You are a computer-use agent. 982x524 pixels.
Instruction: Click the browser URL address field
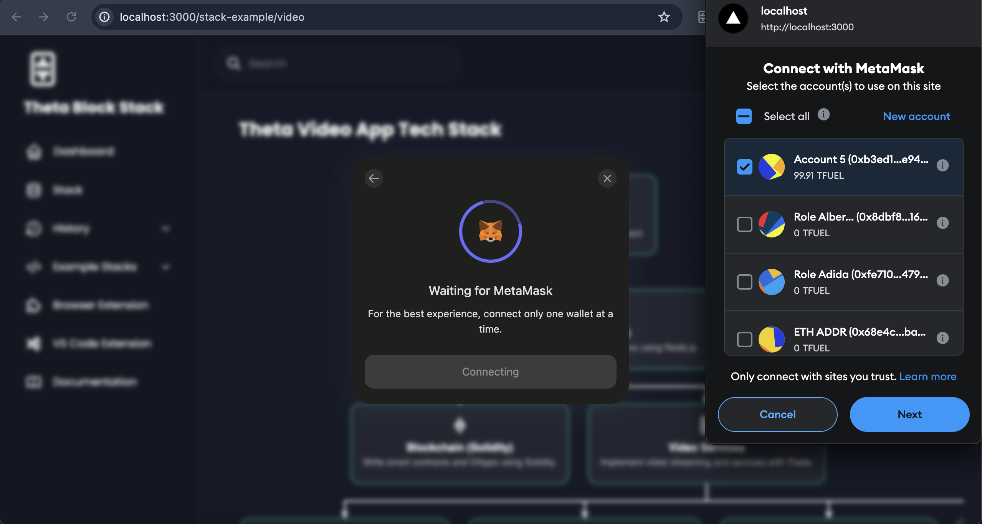tap(384, 17)
